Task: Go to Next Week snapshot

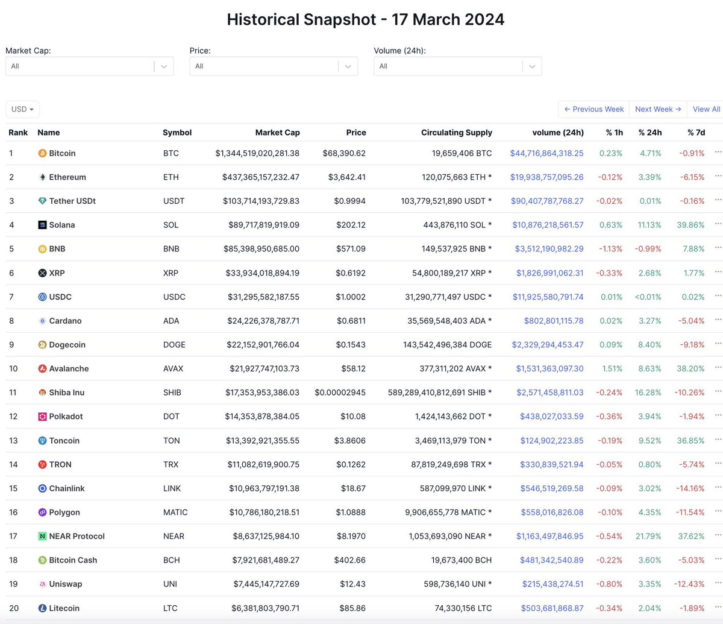Action: (x=658, y=109)
